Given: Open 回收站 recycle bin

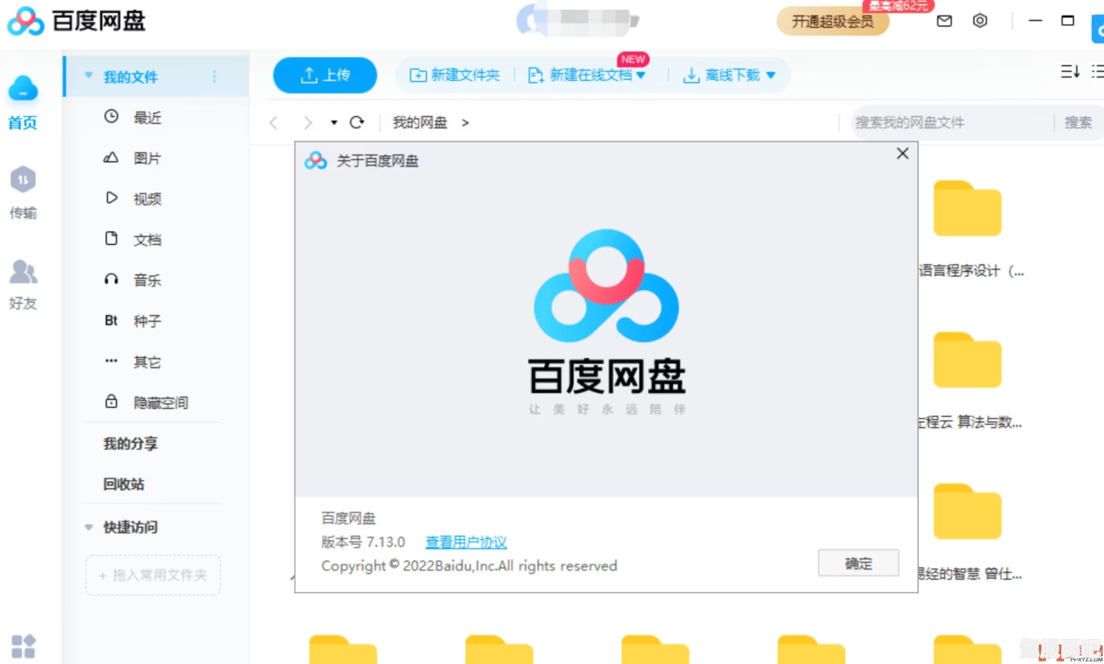Looking at the screenshot, I should click(124, 484).
